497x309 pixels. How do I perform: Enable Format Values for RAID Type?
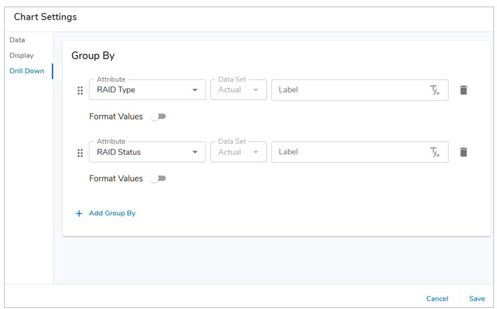(x=158, y=117)
